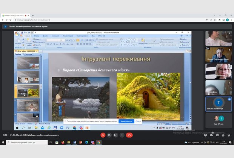Screen dimensions: 234x158
Task: Click the present screen button
Action: (x=115, y=135)
